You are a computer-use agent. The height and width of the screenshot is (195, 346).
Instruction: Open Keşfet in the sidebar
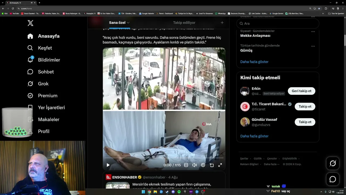pos(39,48)
